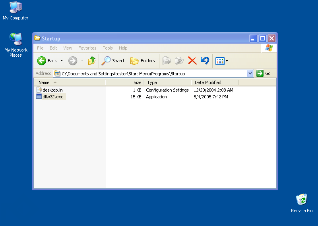This screenshot has width=318, height=226.
Task: Click the blue Undo arrow icon
Action: tap(205, 61)
